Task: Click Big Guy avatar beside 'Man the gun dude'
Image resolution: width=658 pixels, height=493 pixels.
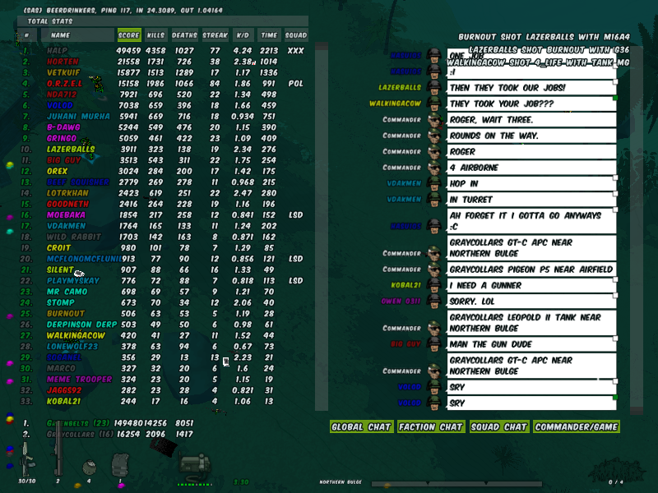Action: coord(434,343)
